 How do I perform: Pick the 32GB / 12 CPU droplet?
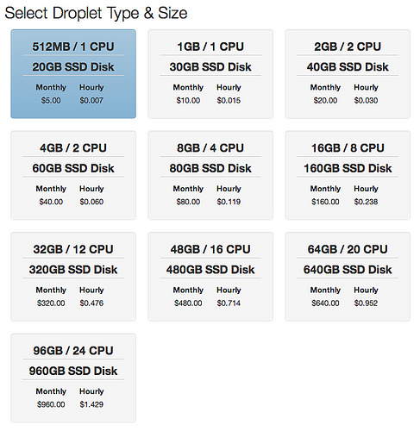coord(73,277)
